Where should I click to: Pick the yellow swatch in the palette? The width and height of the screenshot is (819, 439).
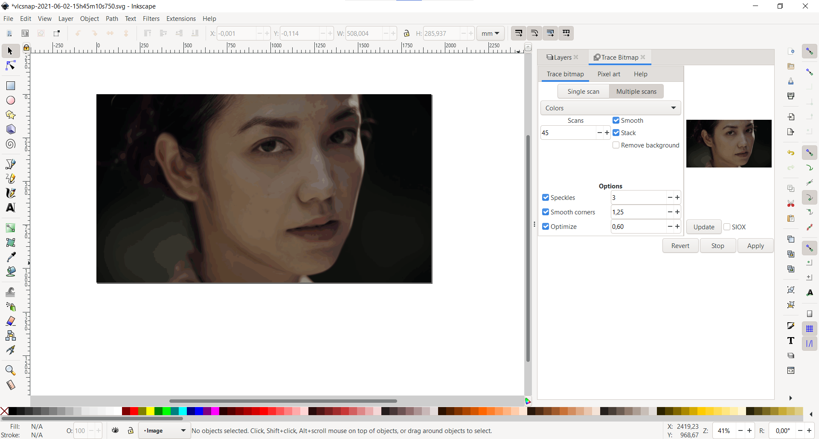coord(150,411)
